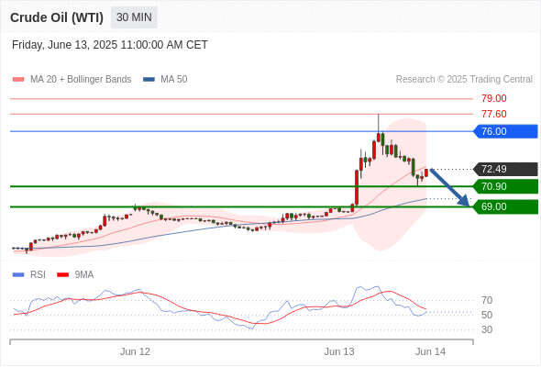The height and width of the screenshot is (367, 541).
Task: Click the green 69.00 support tag
Action: coord(505,206)
